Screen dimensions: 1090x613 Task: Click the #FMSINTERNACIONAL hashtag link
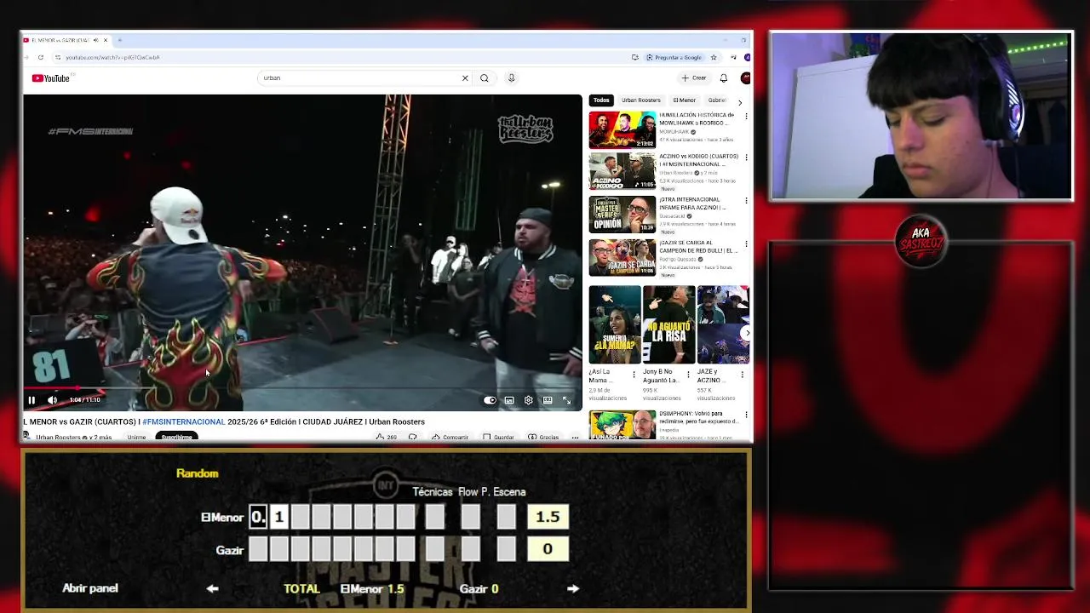pos(184,421)
